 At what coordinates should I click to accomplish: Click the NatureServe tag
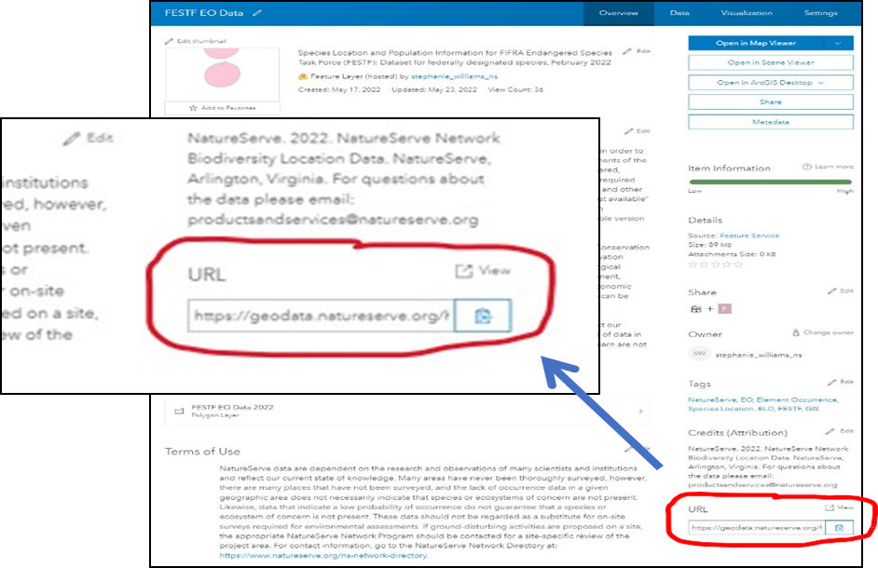(x=712, y=399)
